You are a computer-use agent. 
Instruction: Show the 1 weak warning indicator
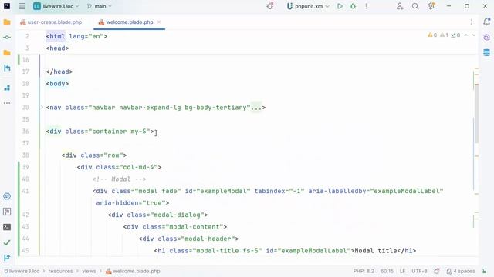click(x=444, y=35)
